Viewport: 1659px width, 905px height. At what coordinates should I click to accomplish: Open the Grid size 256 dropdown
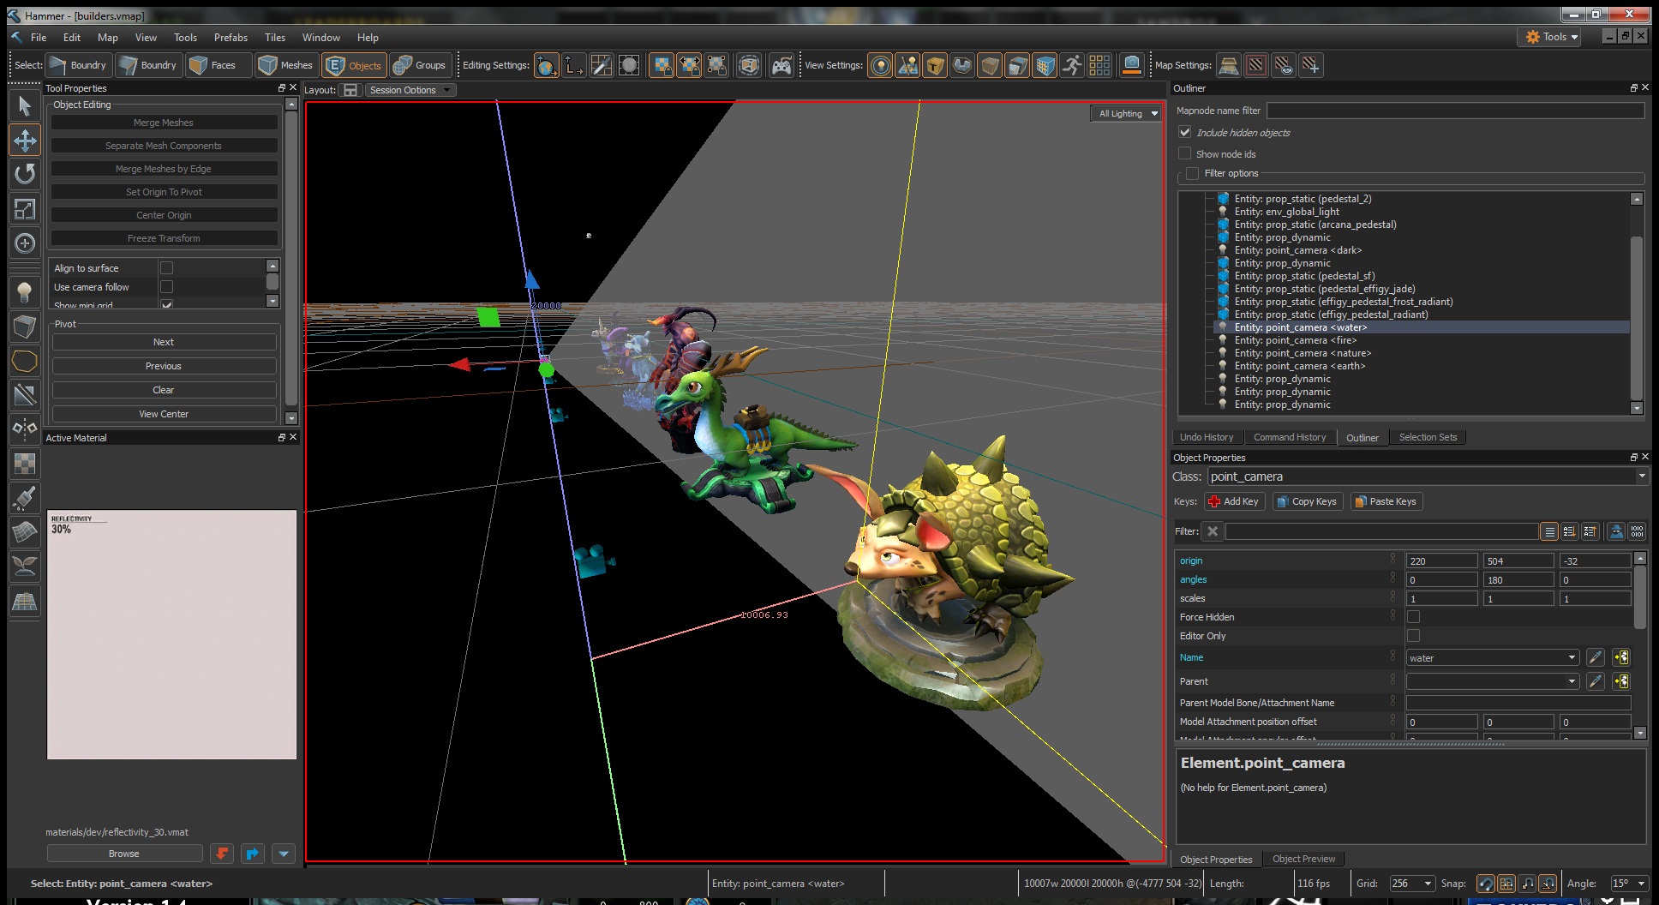pos(1412,884)
